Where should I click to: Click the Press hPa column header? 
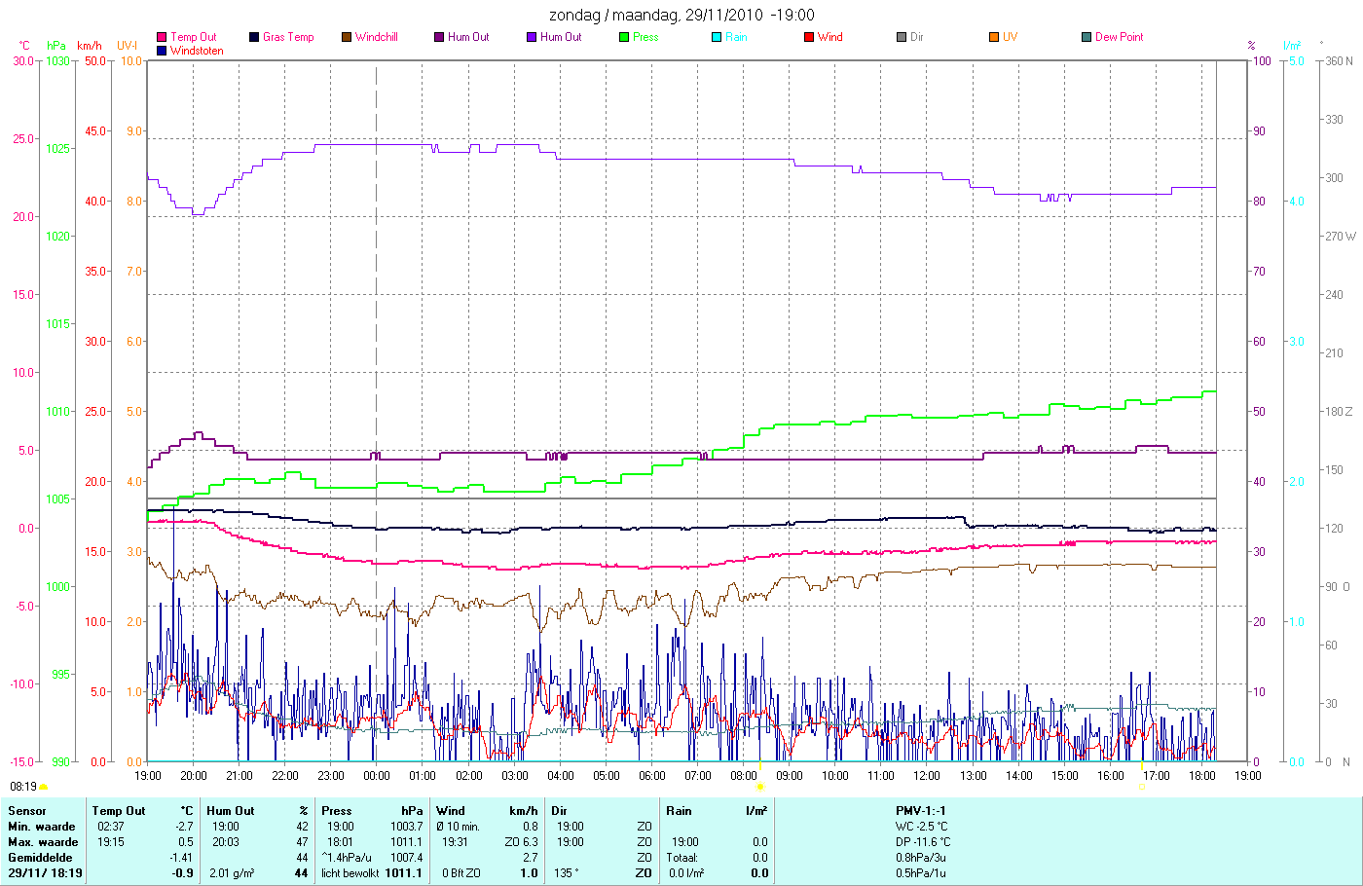[371, 810]
